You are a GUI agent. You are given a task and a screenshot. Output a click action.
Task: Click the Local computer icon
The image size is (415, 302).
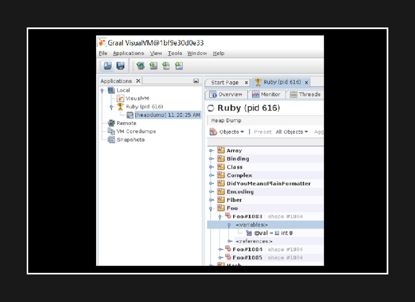pyautogui.click(x=111, y=90)
